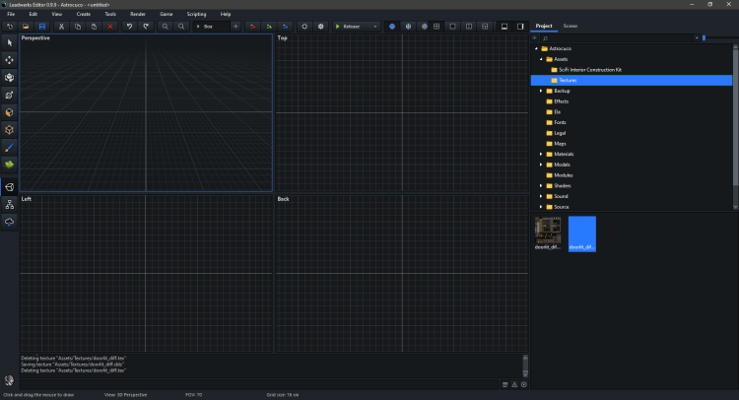Viewport: 739px width, 400px height.
Task: Select the Sci-Fi Interior Construction Kit folder
Action: coord(591,70)
